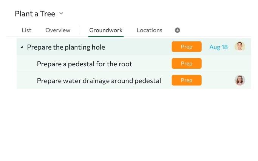The height and width of the screenshot is (161, 258).
Task: Click the Plant a Tree project title
Action: 35,14
